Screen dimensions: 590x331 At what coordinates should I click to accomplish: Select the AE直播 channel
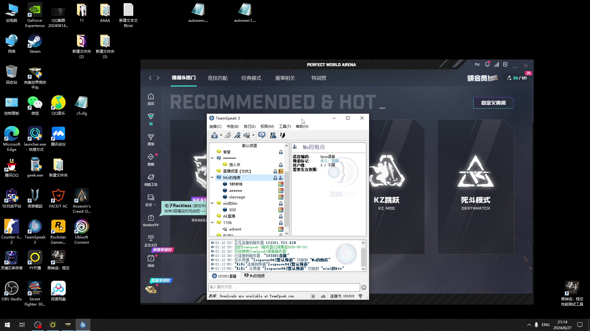point(229,216)
